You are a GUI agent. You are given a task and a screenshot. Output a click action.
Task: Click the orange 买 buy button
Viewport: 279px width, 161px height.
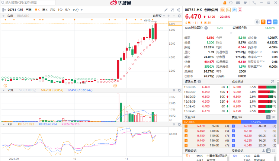[263, 22]
